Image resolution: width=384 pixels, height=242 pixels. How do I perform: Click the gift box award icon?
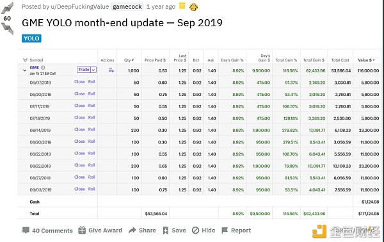pyautogui.click(x=82, y=230)
